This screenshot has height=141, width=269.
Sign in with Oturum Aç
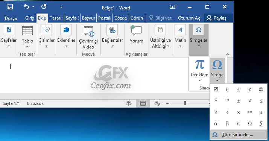tap(189, 18)
